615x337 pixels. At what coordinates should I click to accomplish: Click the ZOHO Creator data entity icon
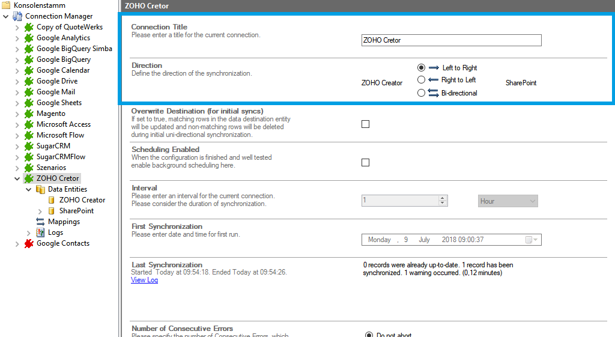click(x=52, y=200)
